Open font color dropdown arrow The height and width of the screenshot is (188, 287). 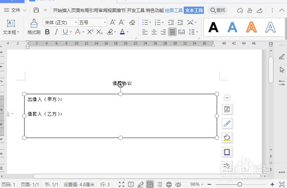point(127,32)
